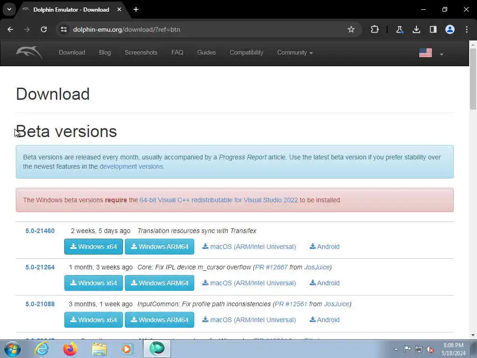
Task: Launch Internet Explorer from the taskbar
Action: click(x=41, y=349)
